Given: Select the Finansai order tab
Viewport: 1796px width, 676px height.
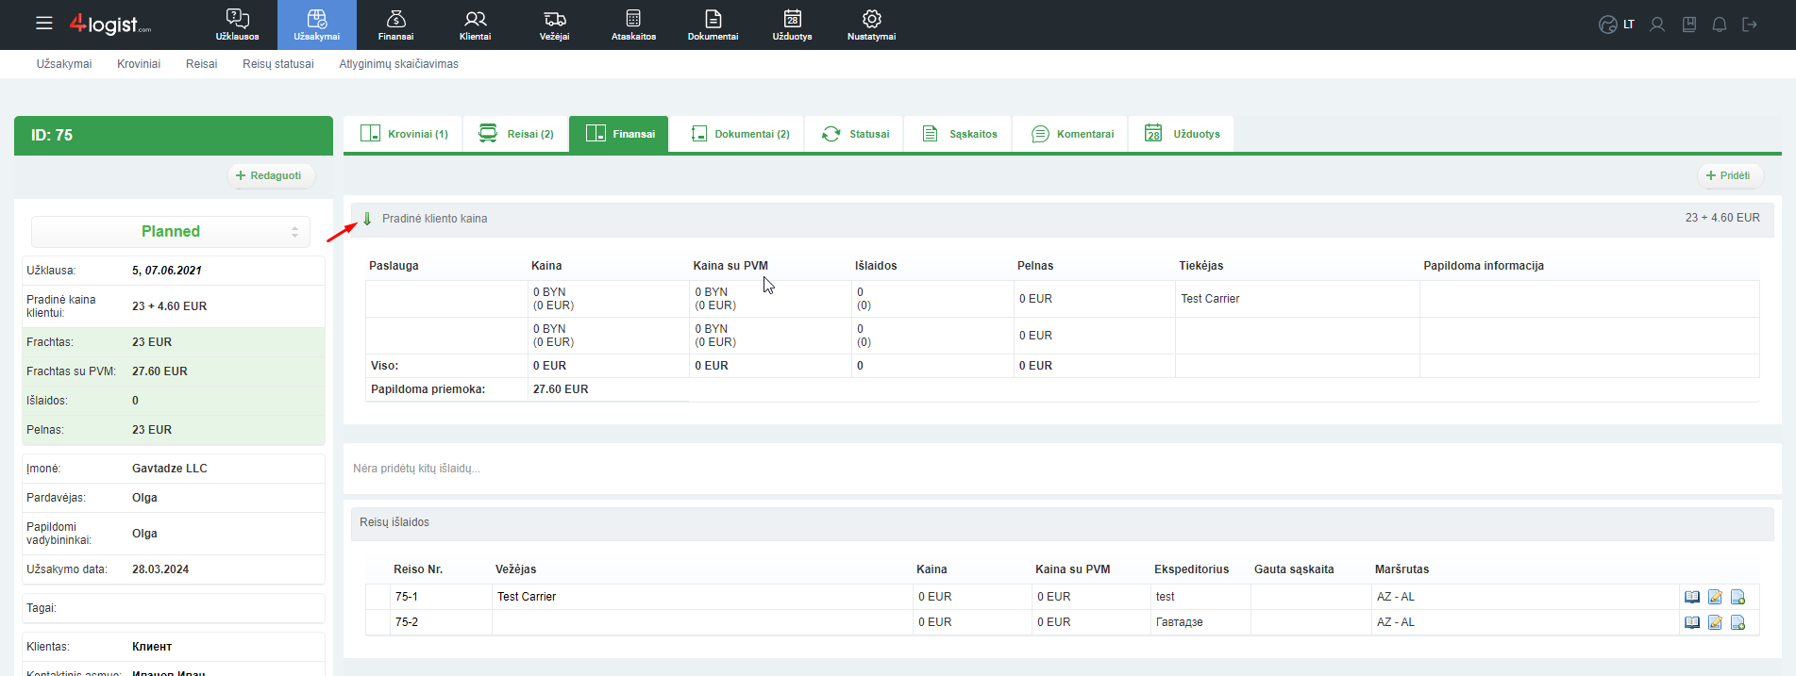Looking at the screenshot, I should 619,134.
